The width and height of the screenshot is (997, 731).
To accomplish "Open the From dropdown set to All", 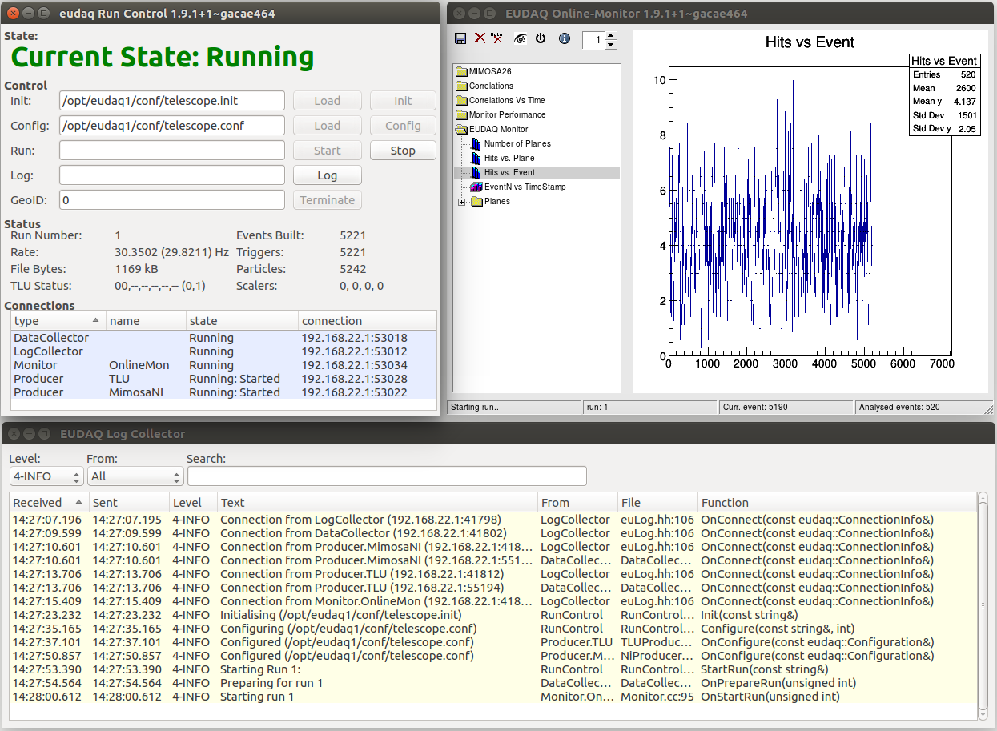I will [135, 476].
